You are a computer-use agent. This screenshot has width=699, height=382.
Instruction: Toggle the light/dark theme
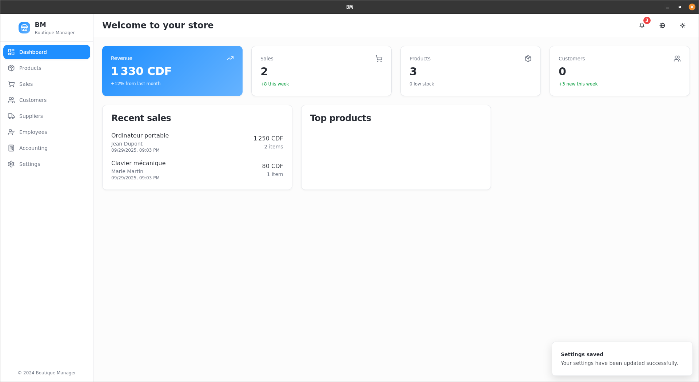tap(682, 25)
